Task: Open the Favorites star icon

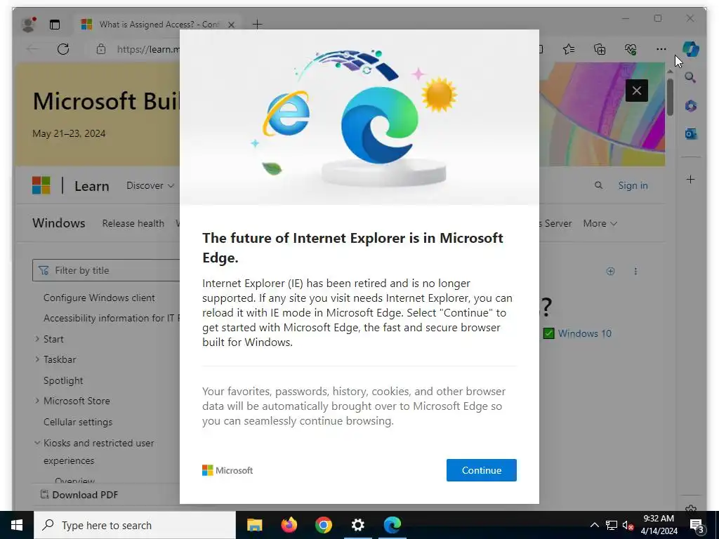Action: pyautogui.click(x=569, y=49)
